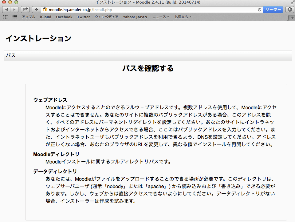
Task: Open the アップル bookmark
Action: 28,17
